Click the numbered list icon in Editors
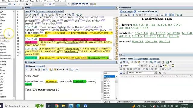This screenshot has height=108, width=193. 136,69
